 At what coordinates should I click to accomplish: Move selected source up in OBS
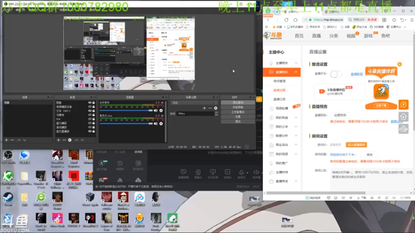pyautogui.click(x=76, y=140)
